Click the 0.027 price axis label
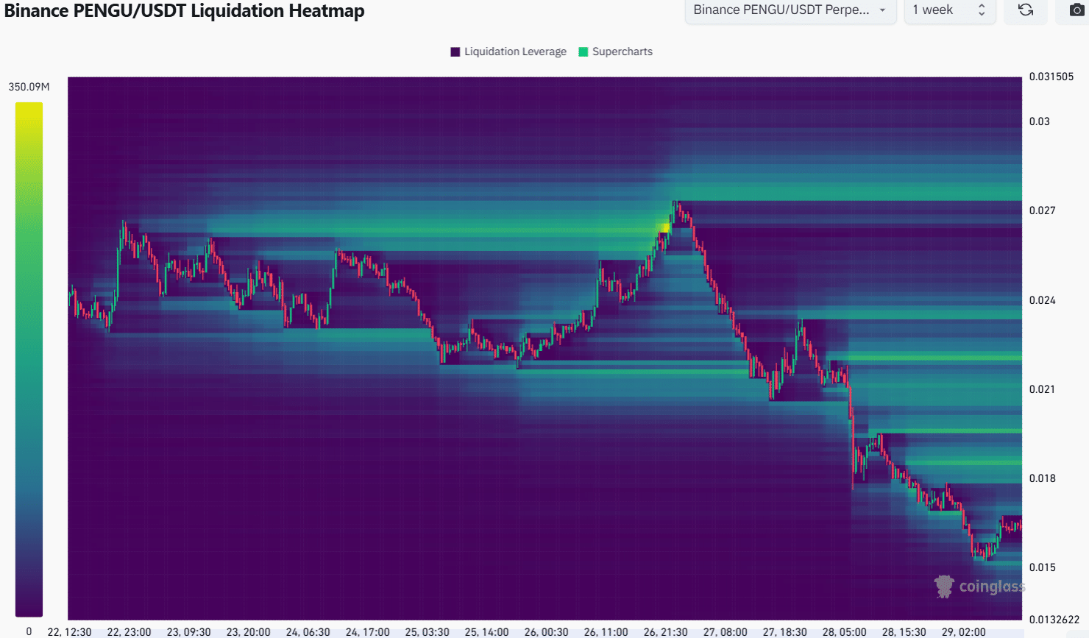 point(1042,210)
